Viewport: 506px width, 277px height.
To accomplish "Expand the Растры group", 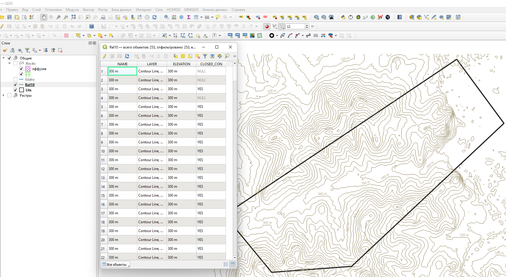I will (4, 95).
